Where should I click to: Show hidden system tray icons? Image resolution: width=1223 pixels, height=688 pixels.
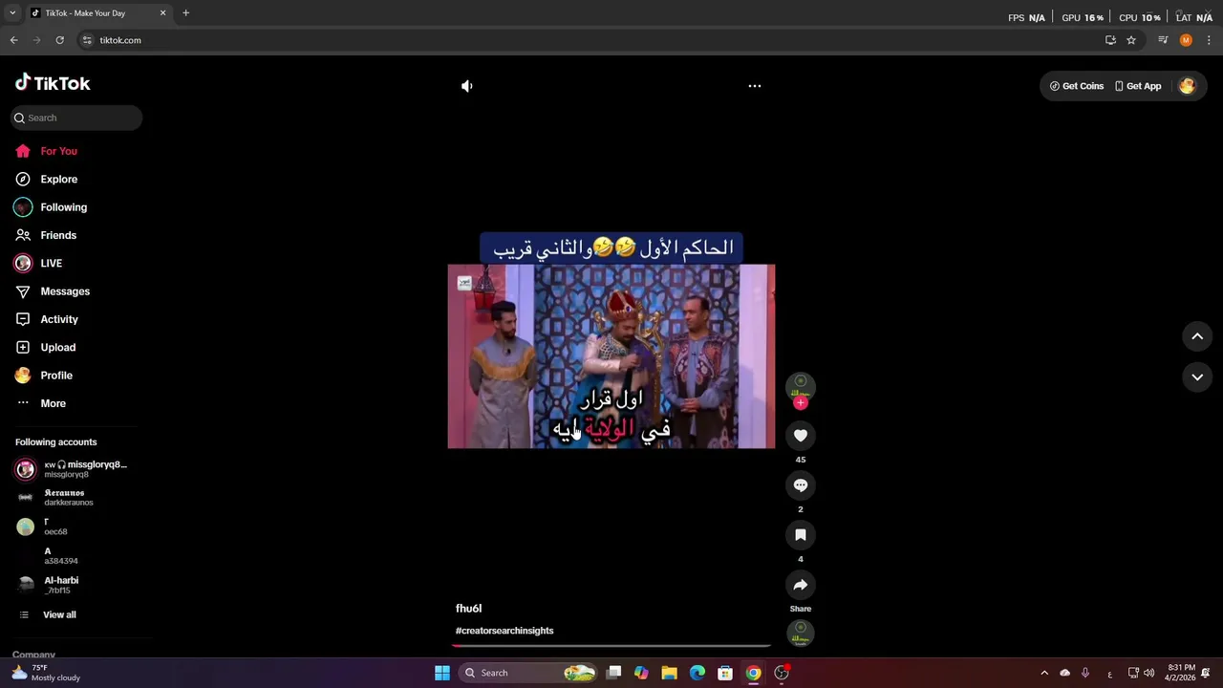(x=1044, y=673)
